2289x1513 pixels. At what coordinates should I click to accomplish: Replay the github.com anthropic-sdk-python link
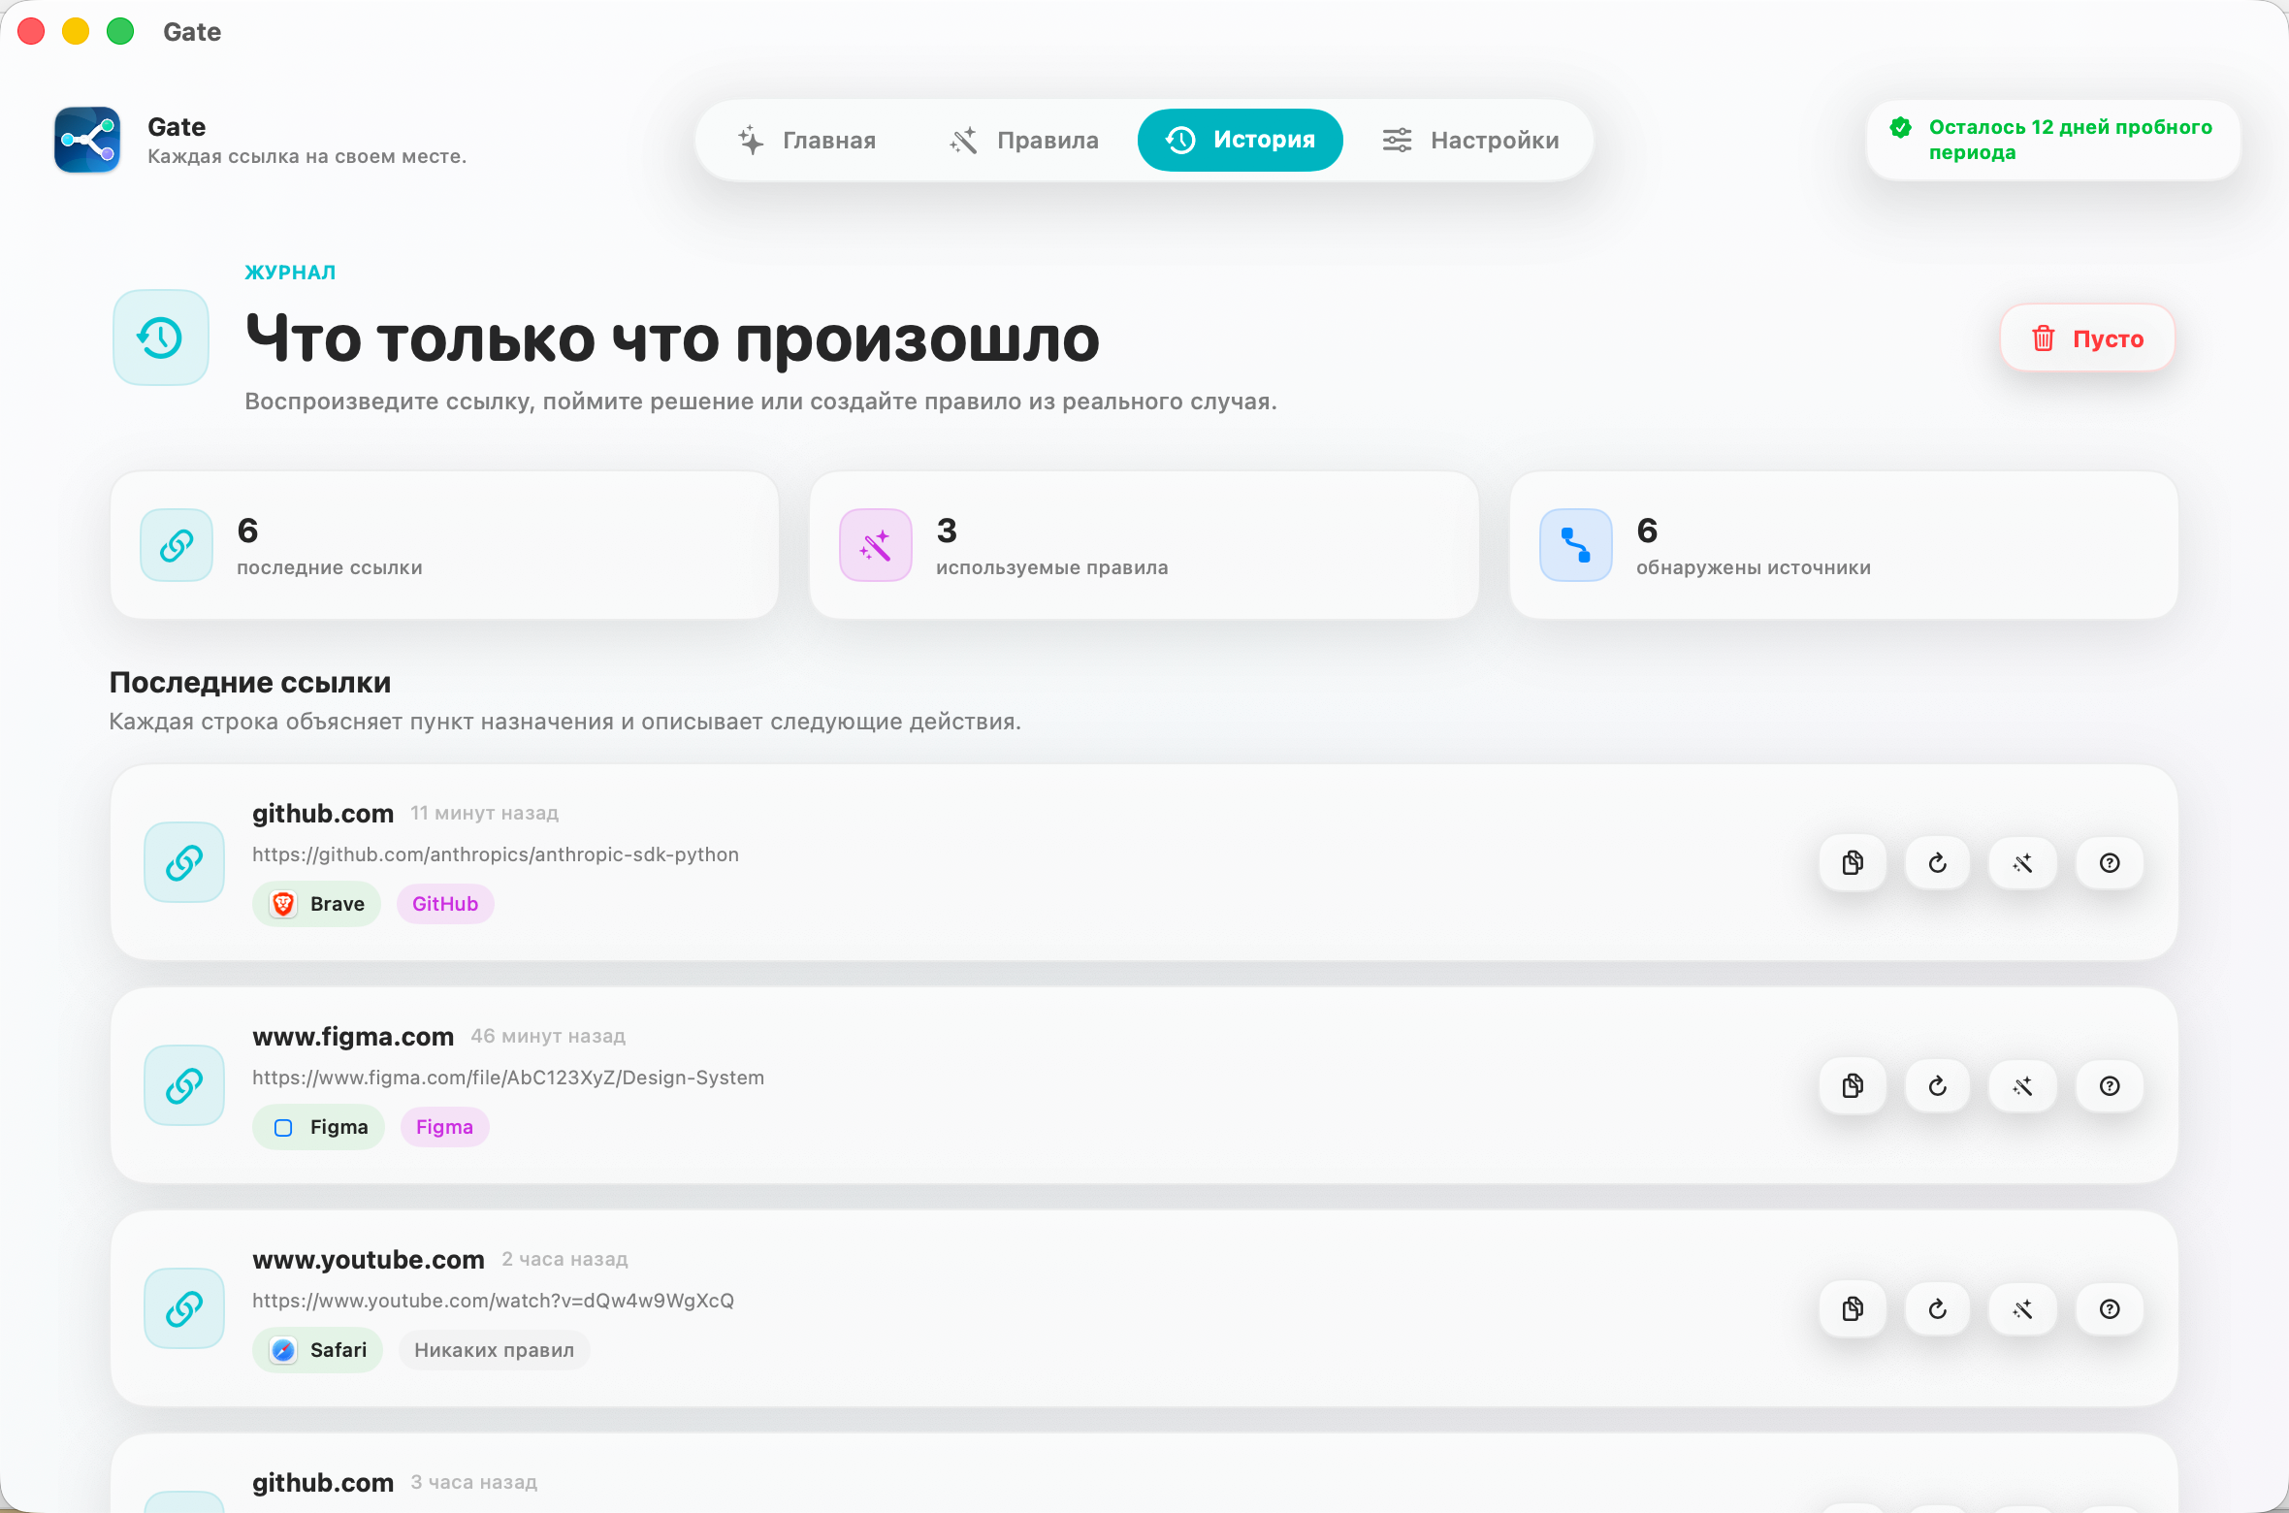(x=1938, y=862)
